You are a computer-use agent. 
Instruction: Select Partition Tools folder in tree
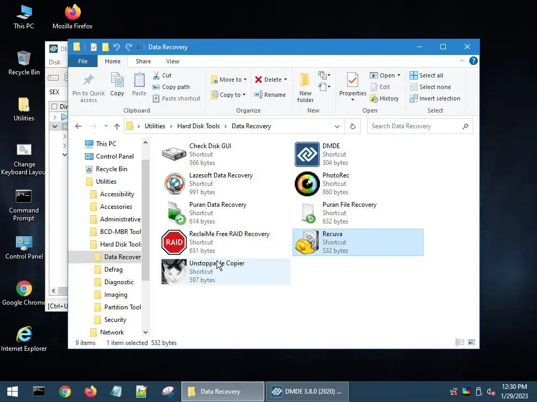tap(123, 307)
